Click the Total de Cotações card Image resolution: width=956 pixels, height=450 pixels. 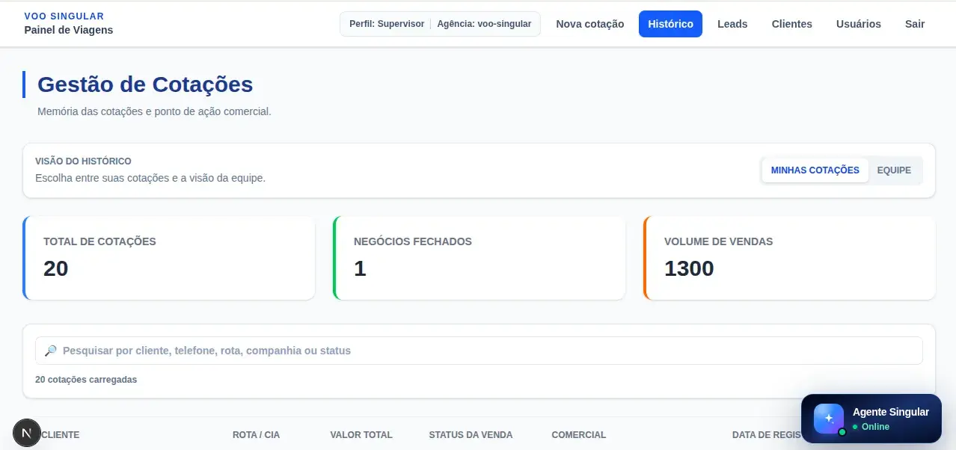point(168,258)
